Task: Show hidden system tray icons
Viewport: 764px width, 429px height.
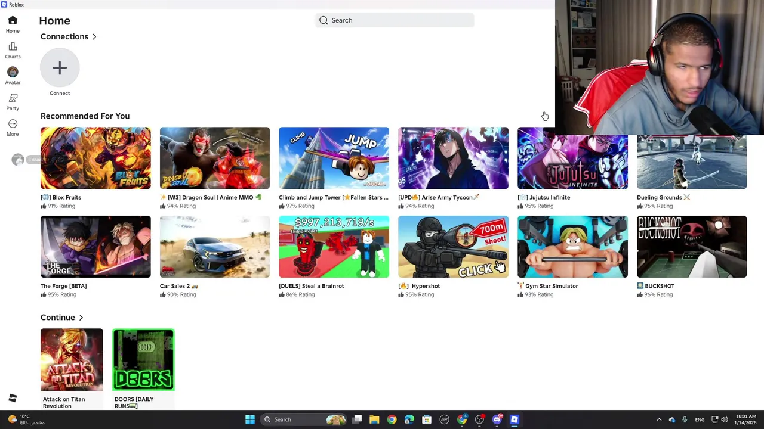Action: pyautogui.click(x=659, y=419)
